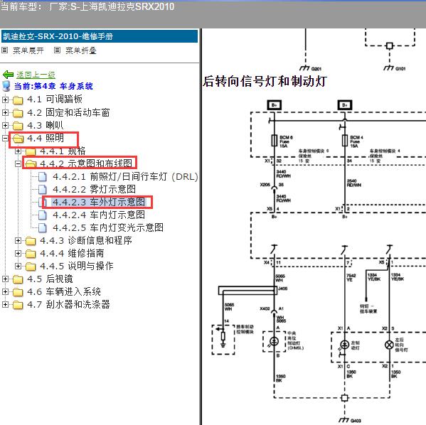426x425 pixels.
Task: Open 4.7 刮水器和洗涤器 chapter
Action: 68,304
